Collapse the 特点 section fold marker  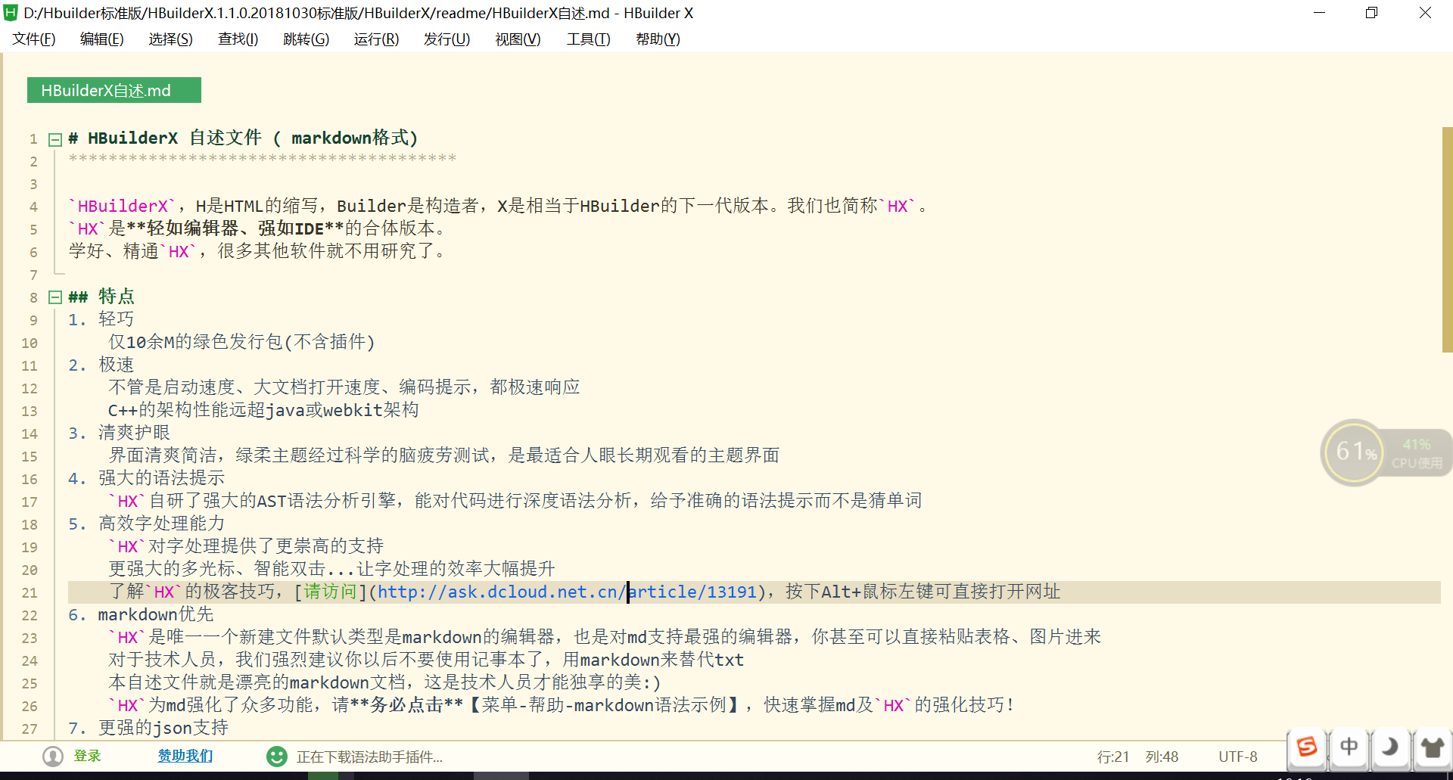coord(54,297)
